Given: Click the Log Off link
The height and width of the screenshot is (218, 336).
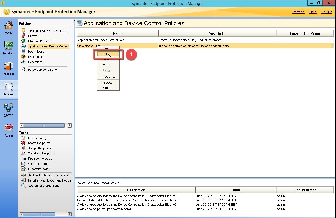Looking at the screenshot, I should [x=327, y=12].
